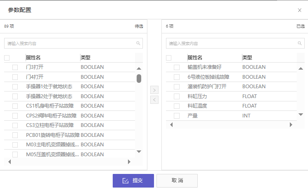Click left list scroll-down arrow
The height and width of the screenshot is (190, 308).
139,152
